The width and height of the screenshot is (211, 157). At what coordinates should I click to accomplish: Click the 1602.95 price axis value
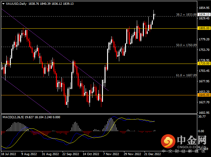click(204, 113)
